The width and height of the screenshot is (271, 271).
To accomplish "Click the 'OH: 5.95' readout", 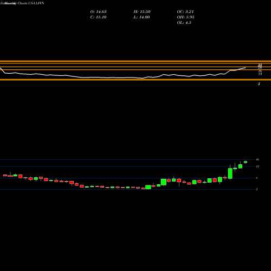I will click(185, 17).
